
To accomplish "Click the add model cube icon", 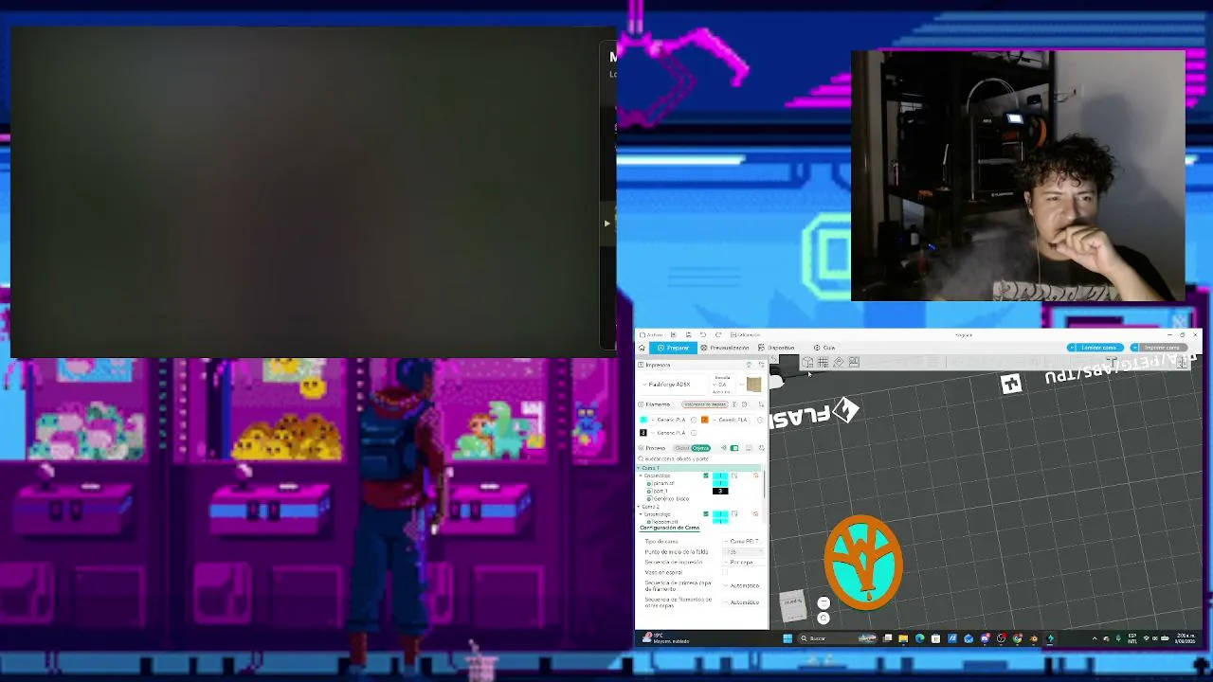I will [x=806, y=362].
